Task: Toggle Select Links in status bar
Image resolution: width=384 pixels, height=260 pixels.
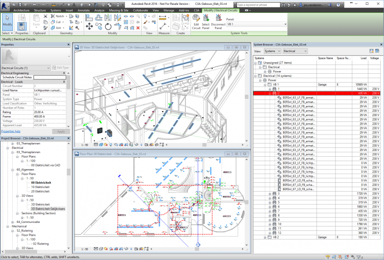Action: [328, 257]
